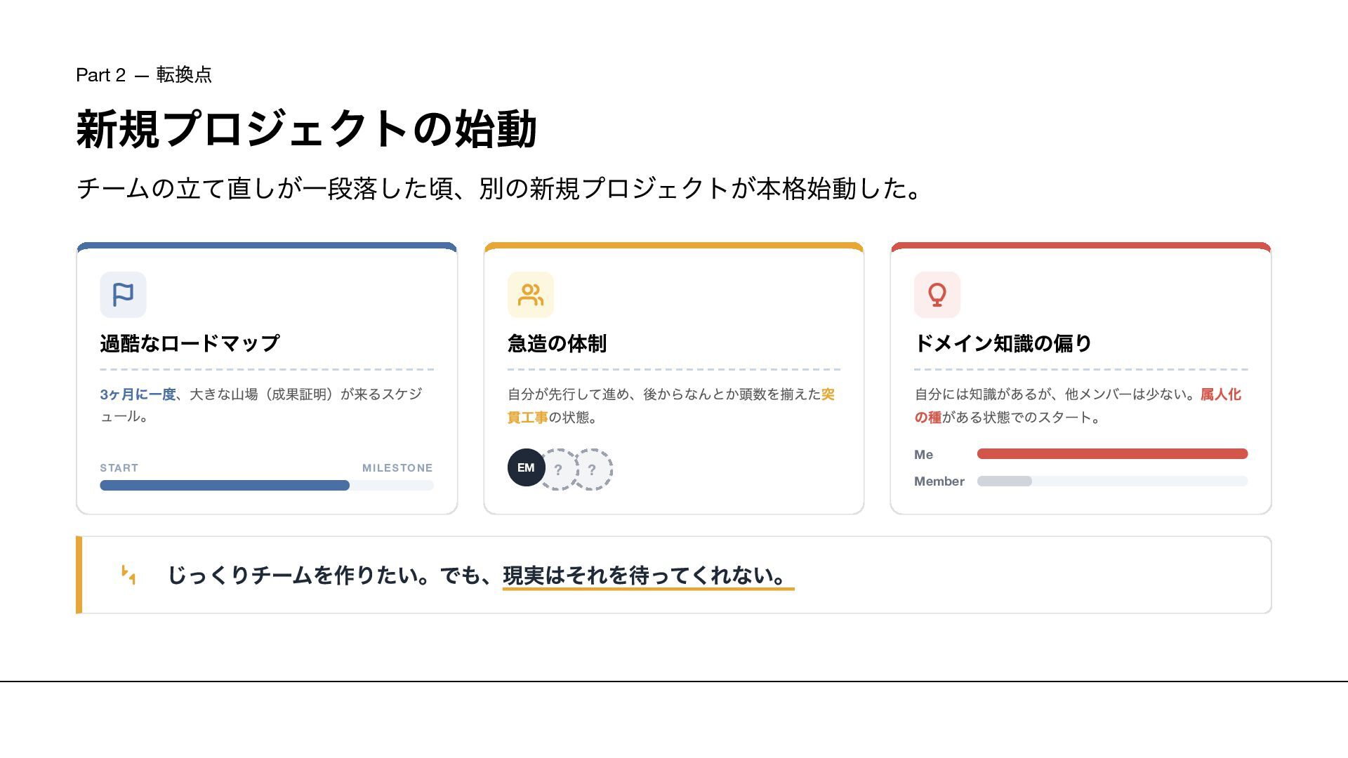Click the blue START to MILESTONE progress bar

225,486
